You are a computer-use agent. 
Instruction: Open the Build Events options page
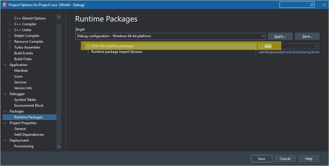point(24,53)
